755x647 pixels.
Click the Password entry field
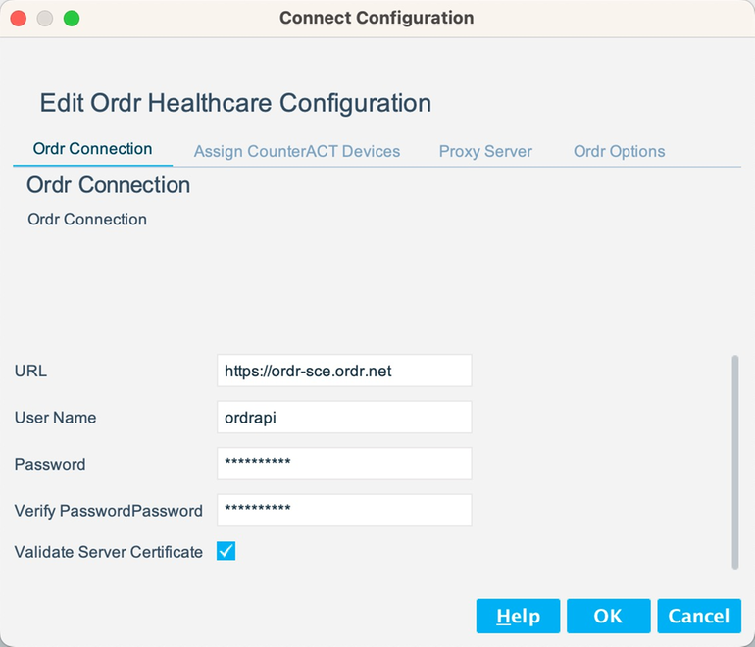tap(343, 464)
